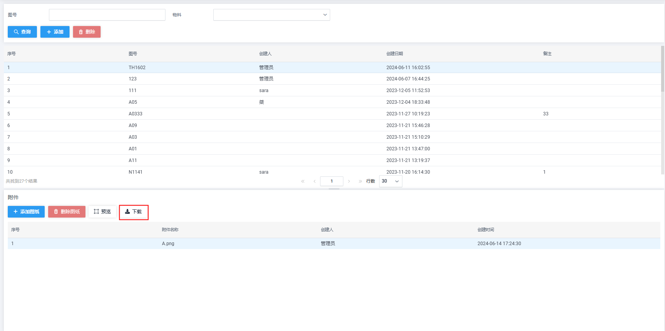Screen dimensions: 665x331
Task: Sort by 创建日期 column header
Action: pyautogui.click(x=395, y=54)
